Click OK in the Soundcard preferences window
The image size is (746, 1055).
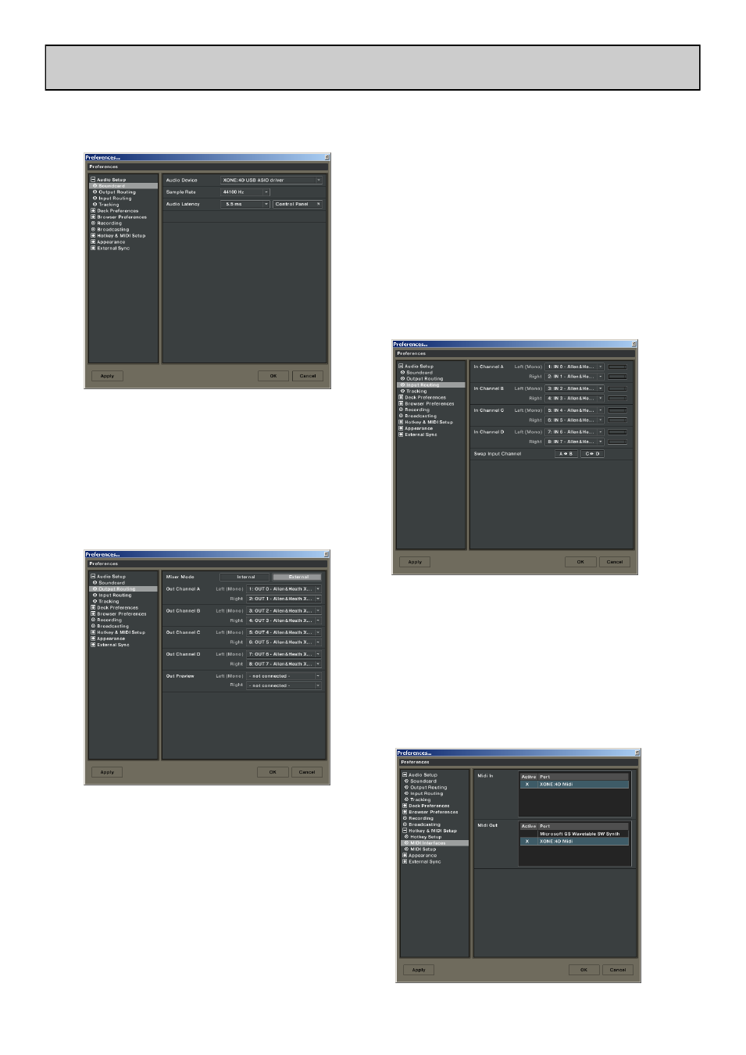tap(273, 376)
